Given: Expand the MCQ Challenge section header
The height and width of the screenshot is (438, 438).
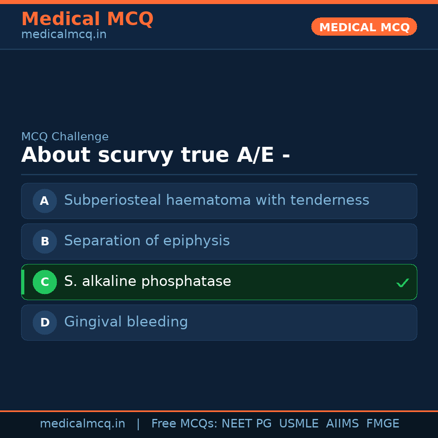Looking at the screenshot, I should click(x=65, y=137).
